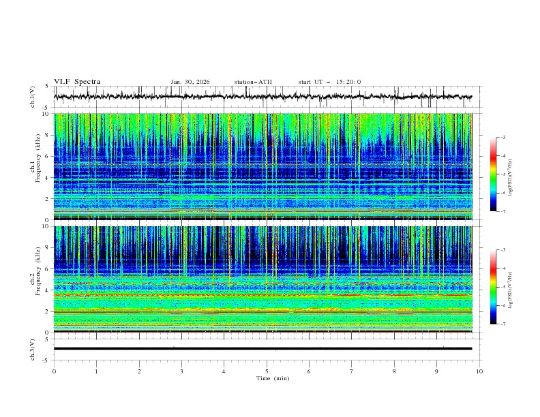Click time axis tick label "5"
The height and width of the screenshot is (417, 540).
pyautogui.click(x=267, y=371)
